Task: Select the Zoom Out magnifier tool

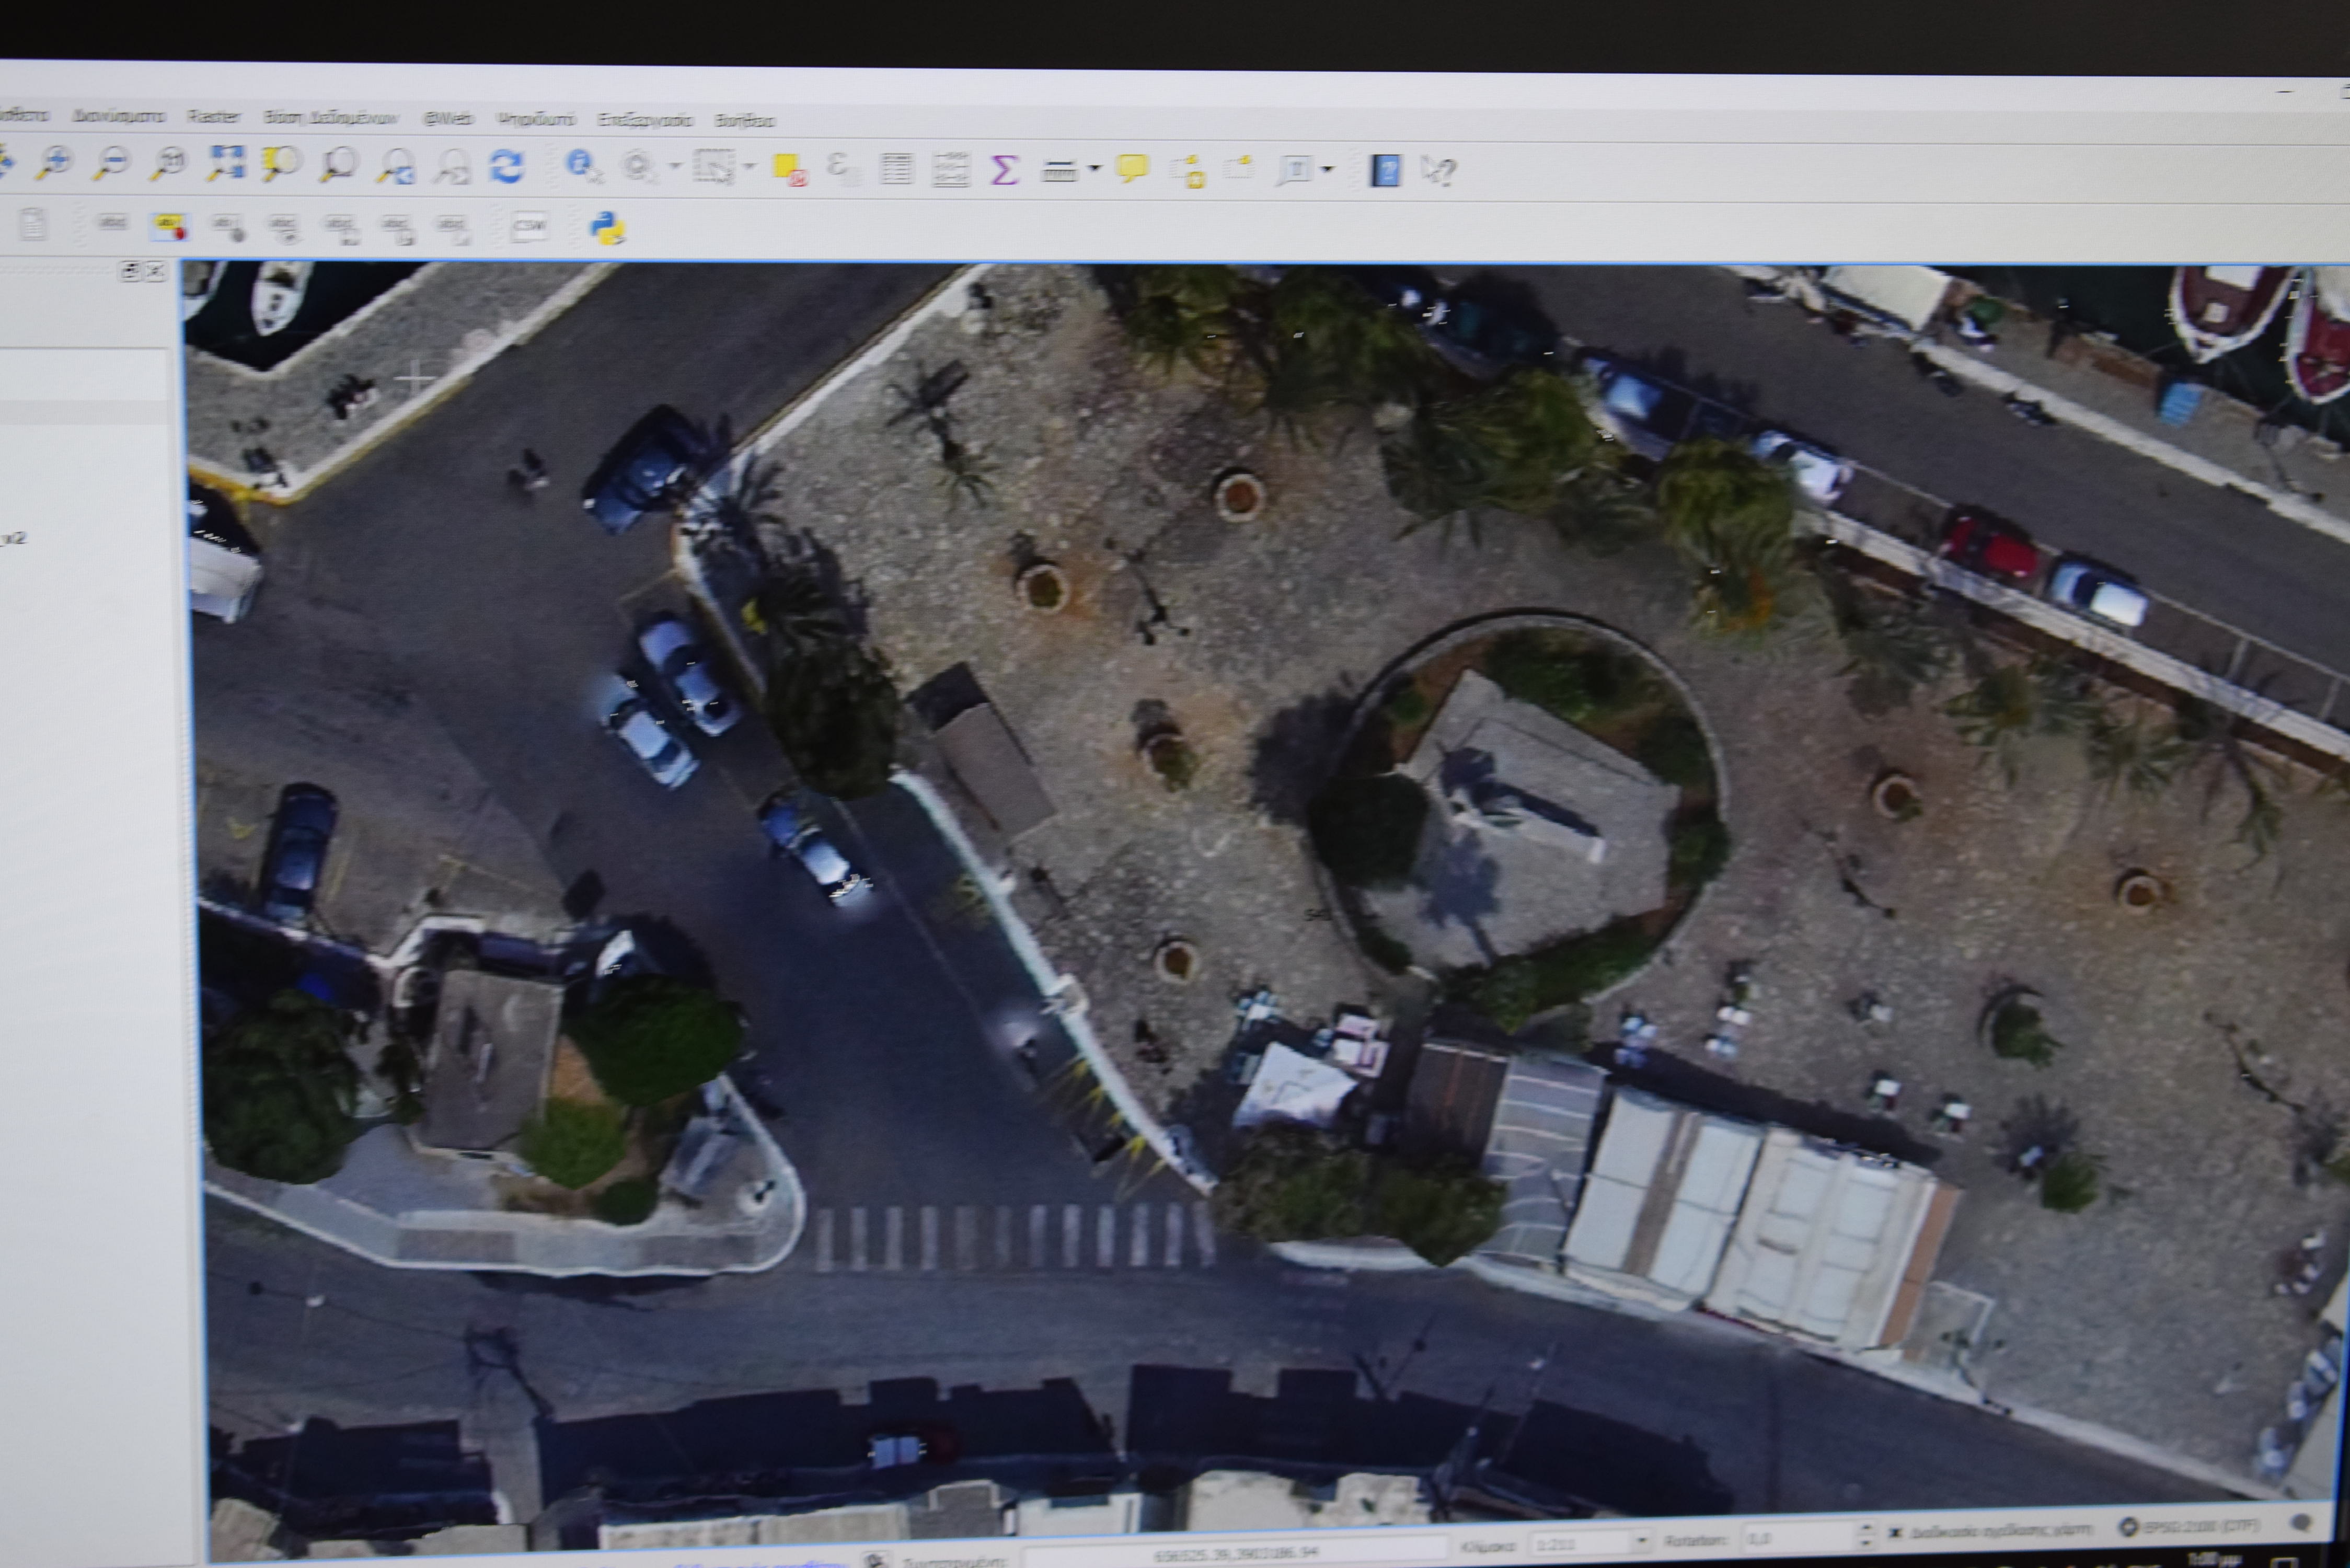Action: [x=110, y=162]
